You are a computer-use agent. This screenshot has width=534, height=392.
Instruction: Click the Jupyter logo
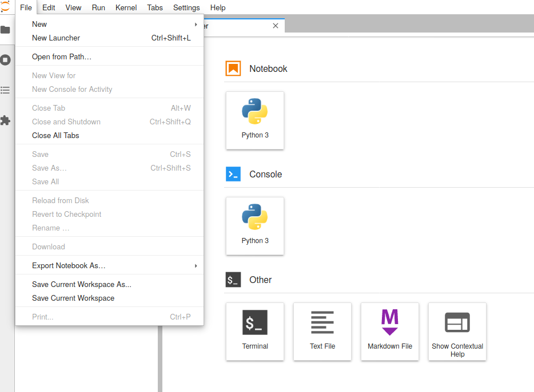(x=6, y=7)
